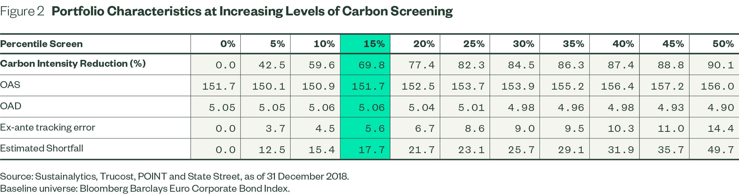The width and height of the screenshot is (739, 195).
Task: Click the highlighted 15% column header
Action: [x=374, y=44]
